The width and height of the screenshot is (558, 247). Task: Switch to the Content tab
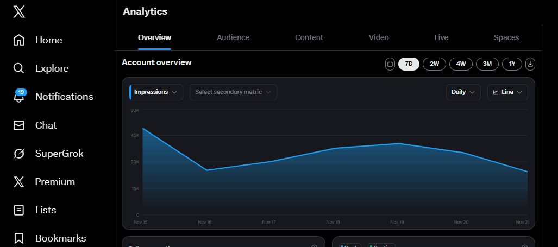309,37
